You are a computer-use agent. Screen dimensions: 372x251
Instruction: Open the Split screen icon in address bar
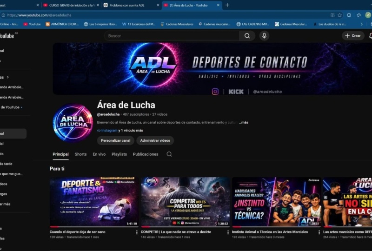[x=332, y=15]
